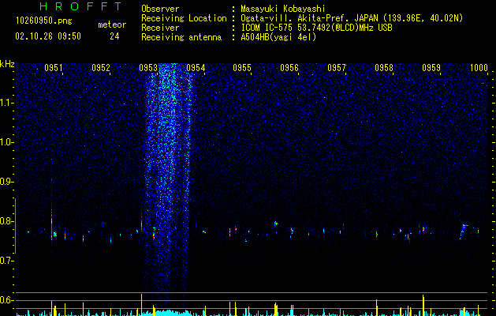Select the filename 10260950.png

click(x=44, y=21)
